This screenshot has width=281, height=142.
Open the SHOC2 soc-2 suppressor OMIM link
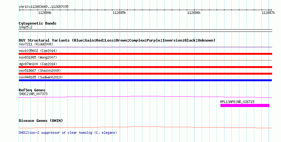tap(68, 133)
